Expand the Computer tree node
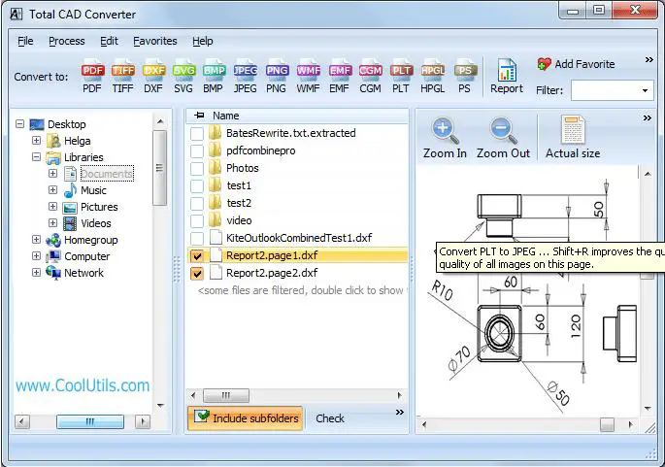The height and width of the screenshot is (467, 665). coord(37,256)
